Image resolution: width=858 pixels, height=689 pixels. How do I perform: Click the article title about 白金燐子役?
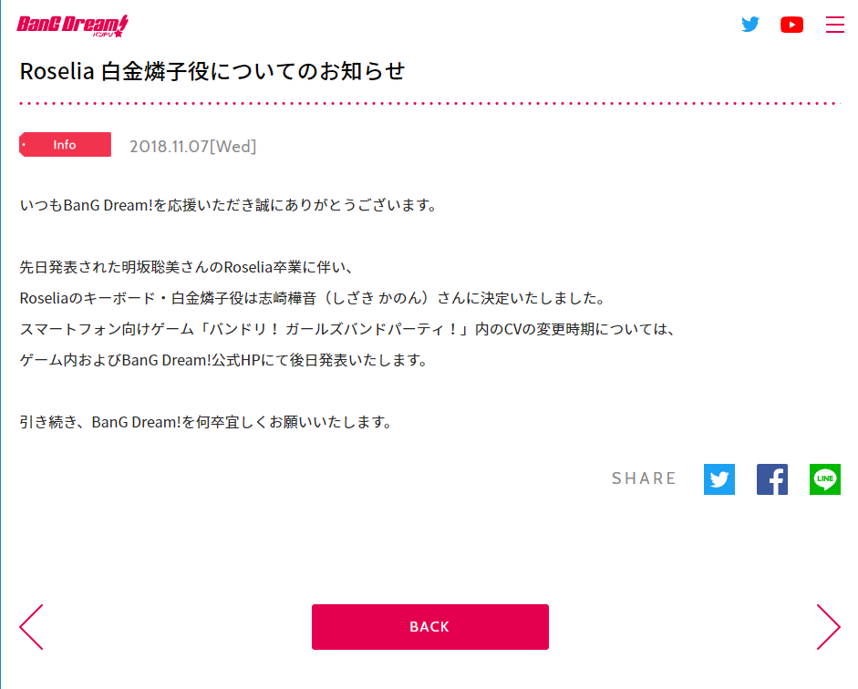212,71
